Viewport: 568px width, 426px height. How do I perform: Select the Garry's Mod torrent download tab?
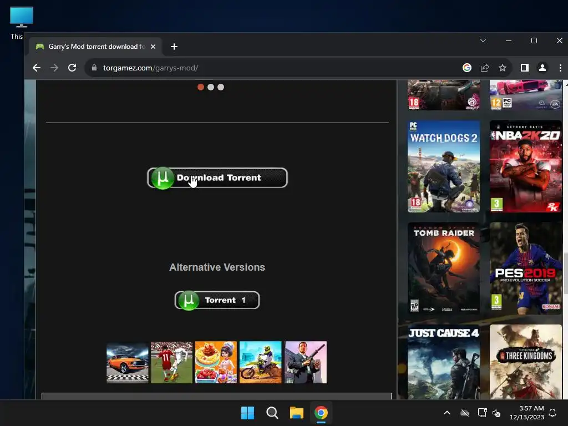coord(95,47)
